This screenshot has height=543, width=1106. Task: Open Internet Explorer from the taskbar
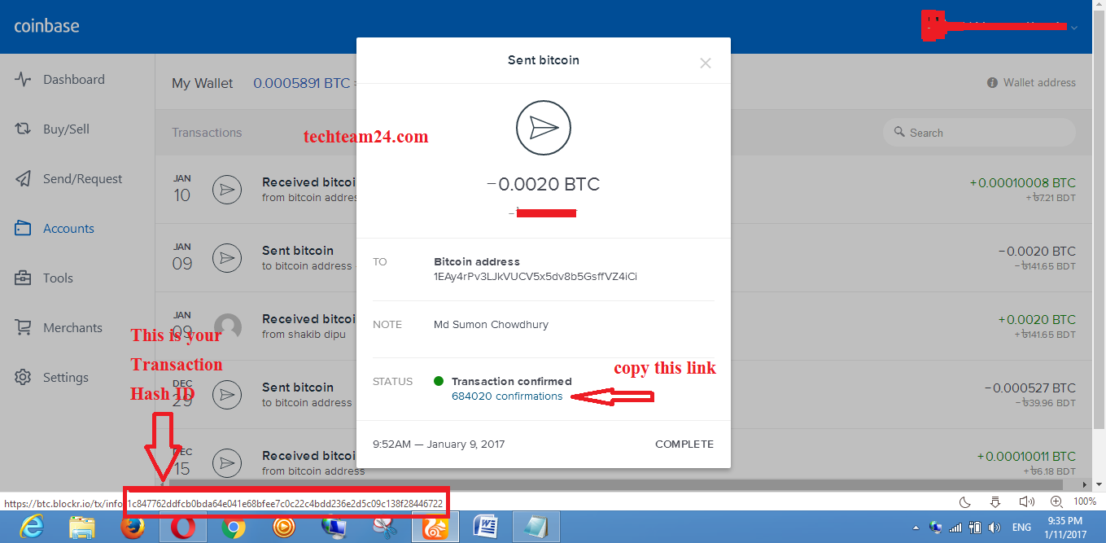tap(30, 528)
